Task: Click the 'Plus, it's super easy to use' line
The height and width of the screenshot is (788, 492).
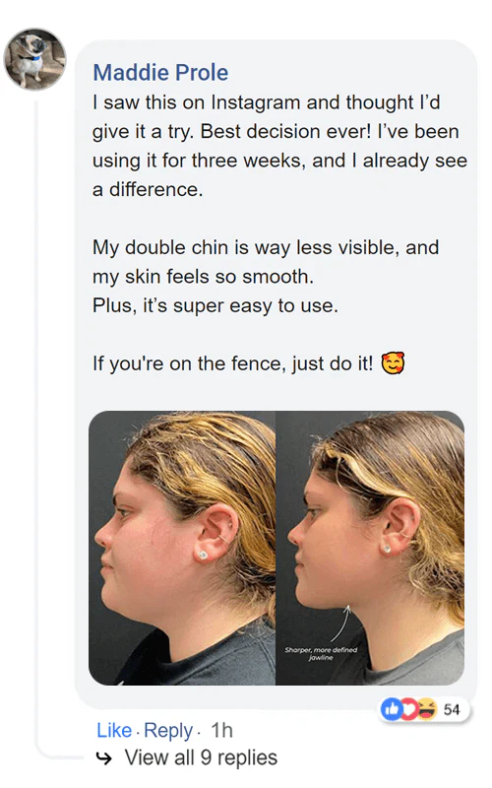Action: tap(215, 305)
